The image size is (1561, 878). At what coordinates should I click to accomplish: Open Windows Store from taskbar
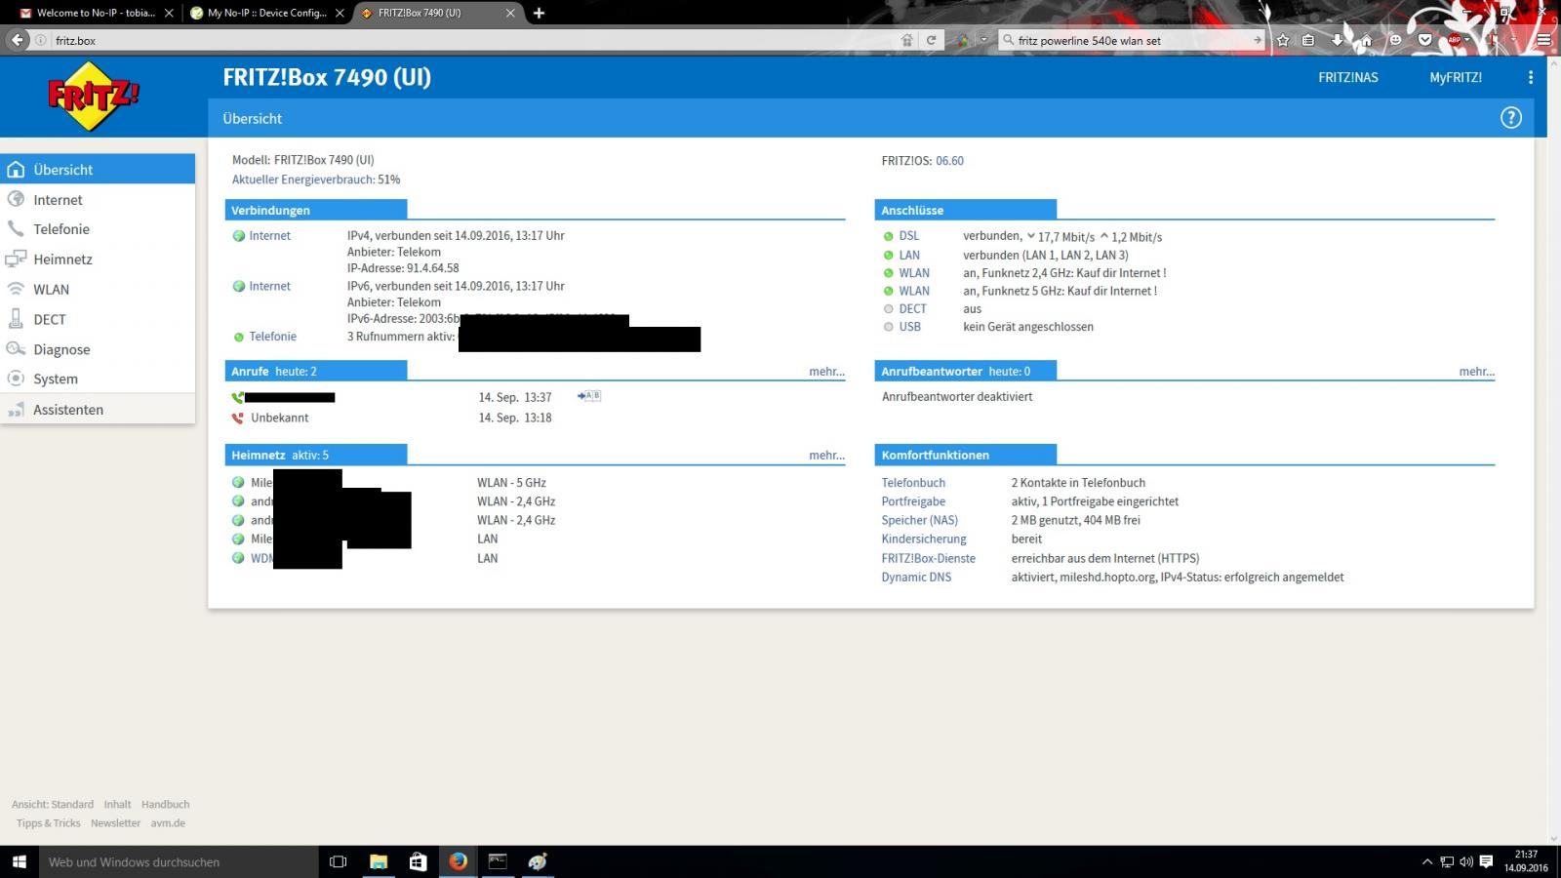418,861
